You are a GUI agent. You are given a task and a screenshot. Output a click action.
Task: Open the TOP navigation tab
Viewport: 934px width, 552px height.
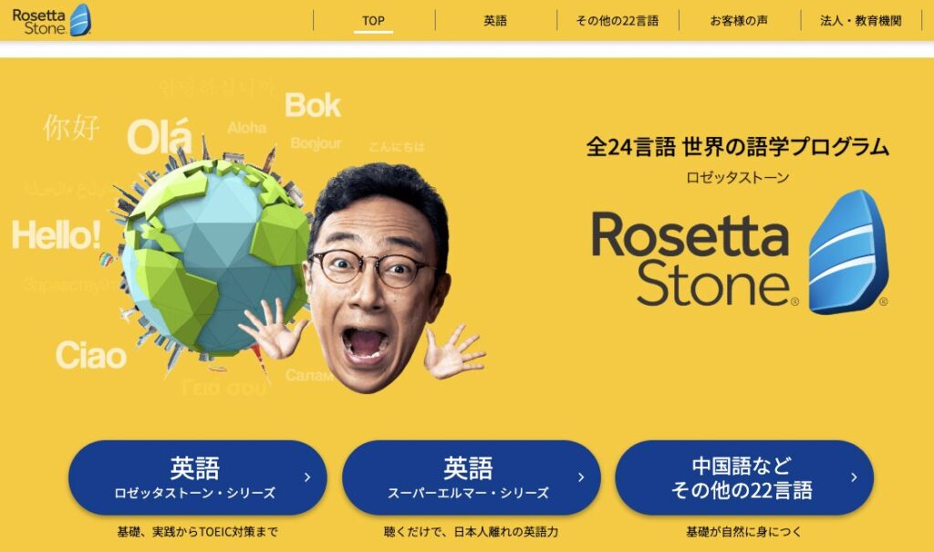click(373, 21)
